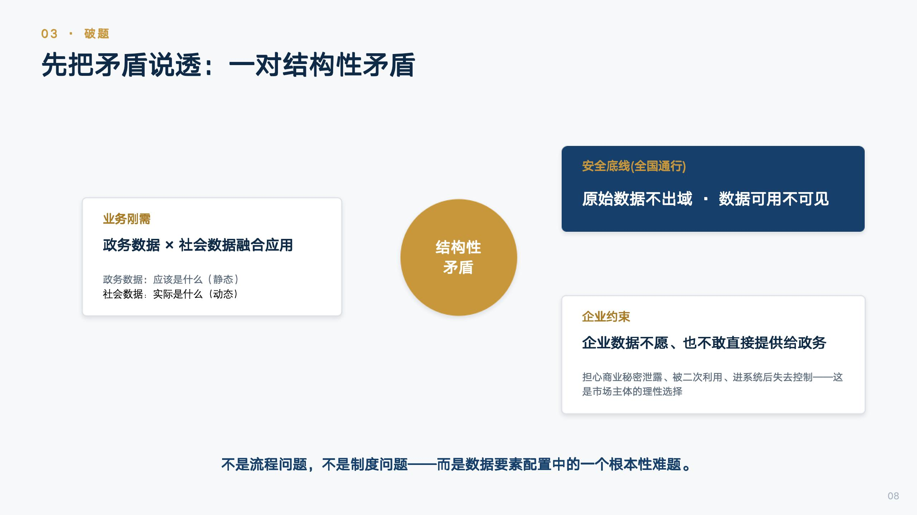
Task: Click the "业务刚需" card heading
Action: [127, 219]
